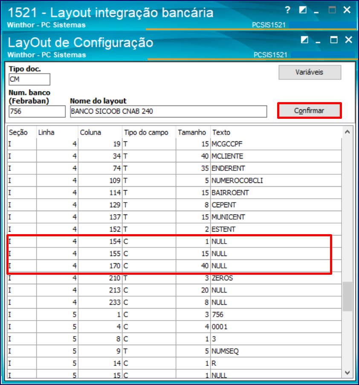Screen dimensions: 359x385
Task: Click the NULL cell in the column 170 row
Action: [x=276, y=266]
